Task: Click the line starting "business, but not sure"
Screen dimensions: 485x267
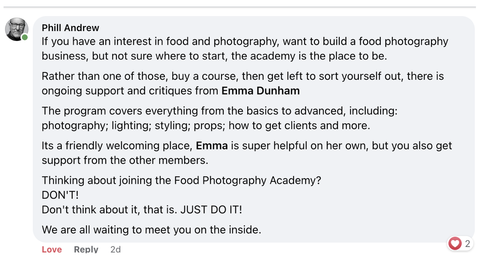Action: [214, 56]
